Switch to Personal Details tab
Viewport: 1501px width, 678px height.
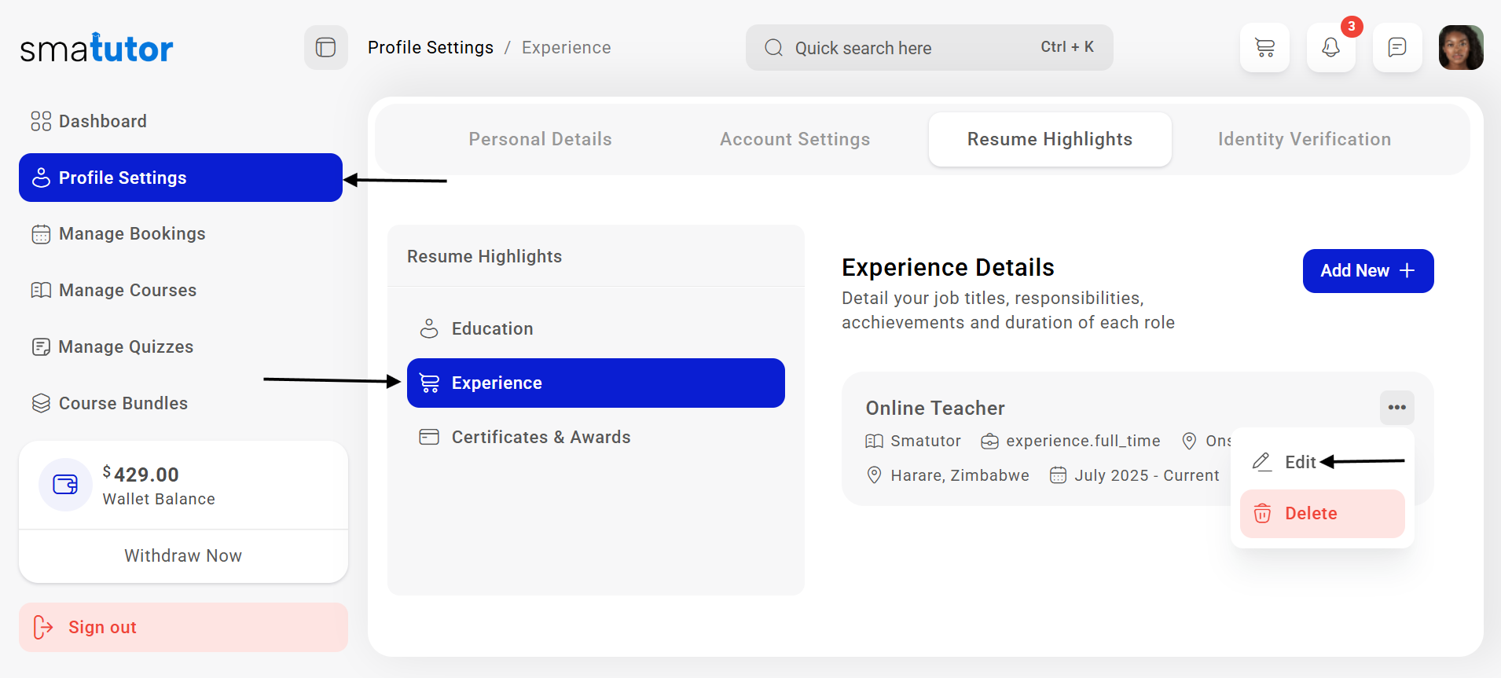(x=540, y=139)
